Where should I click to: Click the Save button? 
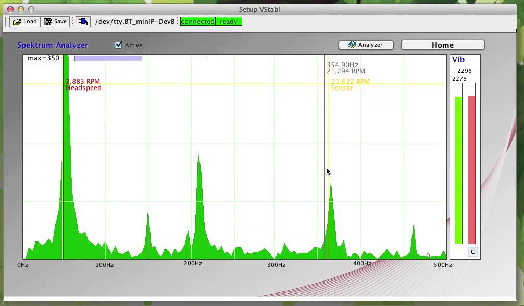[56, 22]
